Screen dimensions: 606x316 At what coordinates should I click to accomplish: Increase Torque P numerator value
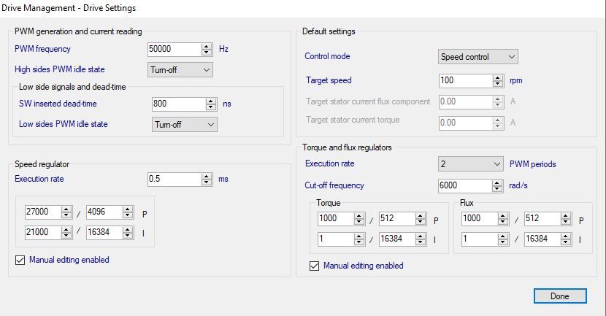(359, 215)
